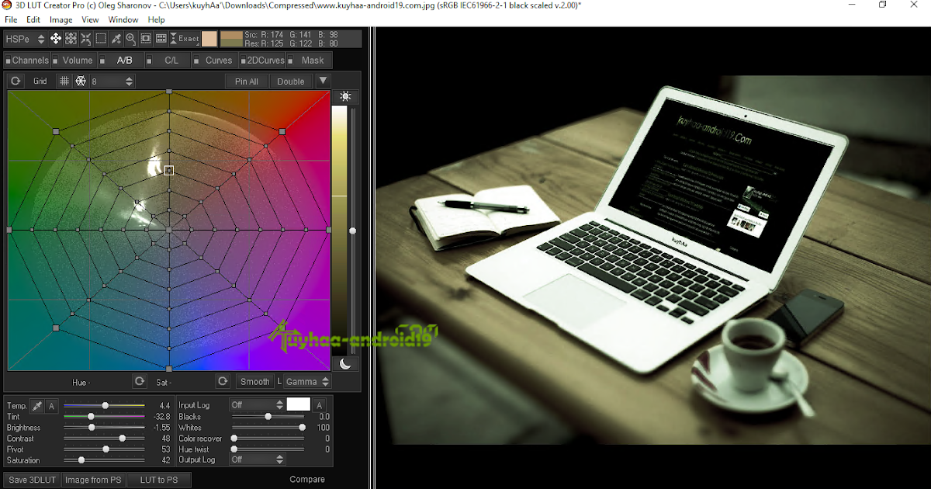Click the center node of color grid
Viewport: 931px width, 489px height.
click(x=169, y=230)
